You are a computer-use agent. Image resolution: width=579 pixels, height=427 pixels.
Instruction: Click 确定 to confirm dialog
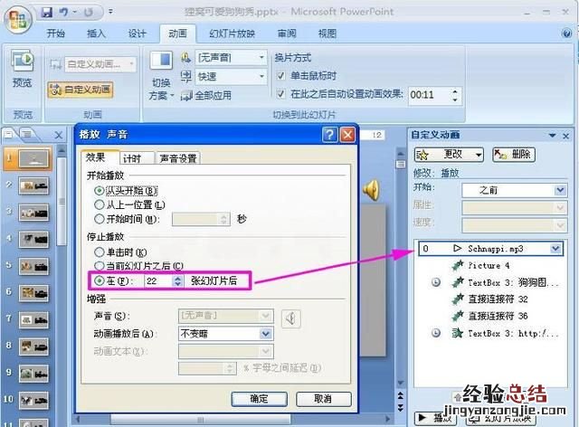click(259, 399)
